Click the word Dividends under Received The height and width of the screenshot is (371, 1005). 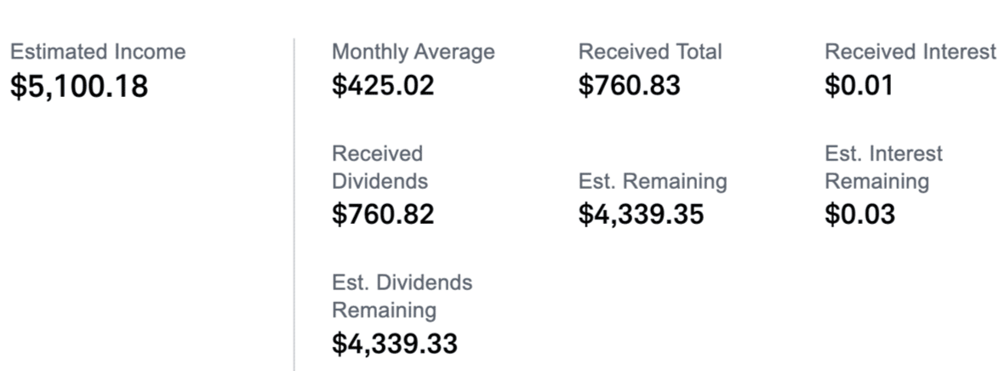click(380, 181)
